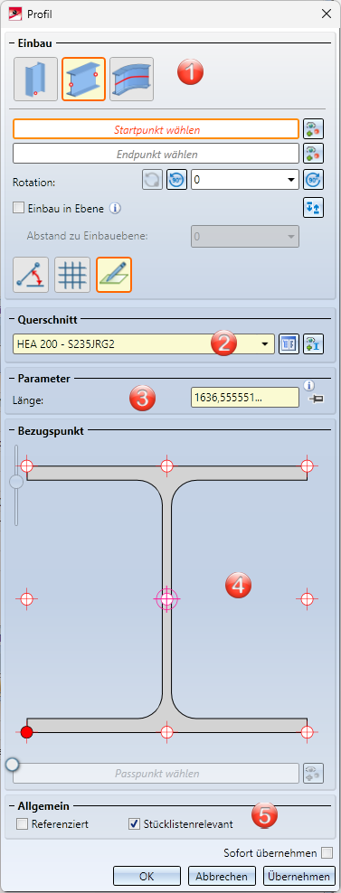Select the curved profile along line icon
Image resolution: width=341 pixels, height=893 pixels.
(x=132, y=80)
